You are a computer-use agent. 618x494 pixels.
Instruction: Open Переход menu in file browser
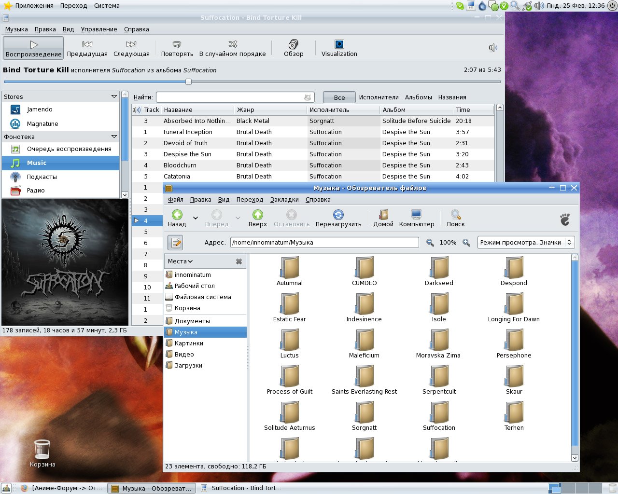(250, 200)
